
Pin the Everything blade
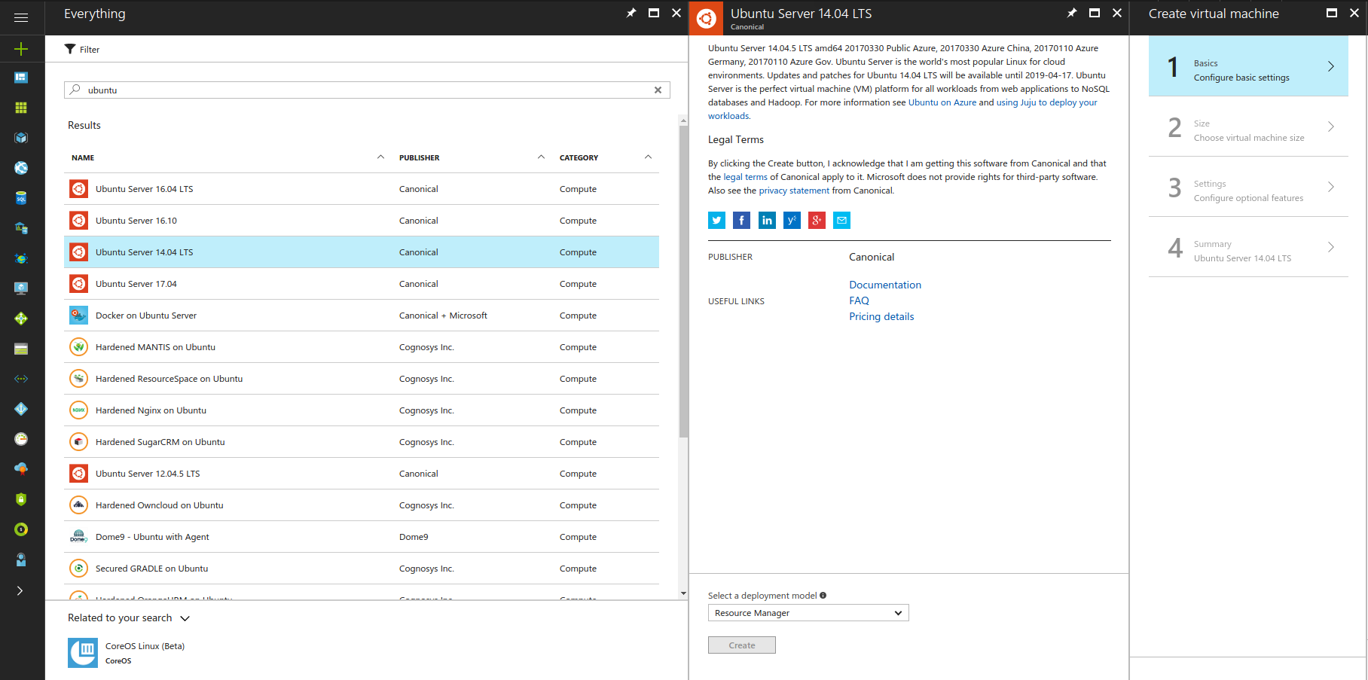tap(631, 13)
